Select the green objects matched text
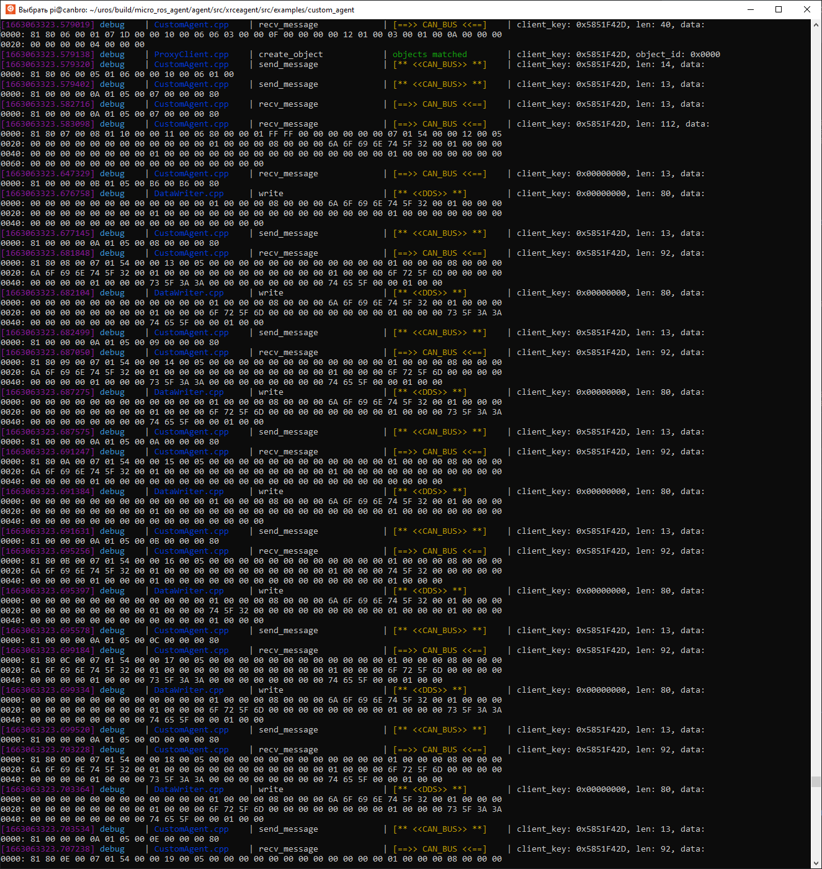 tap(429, 54)
